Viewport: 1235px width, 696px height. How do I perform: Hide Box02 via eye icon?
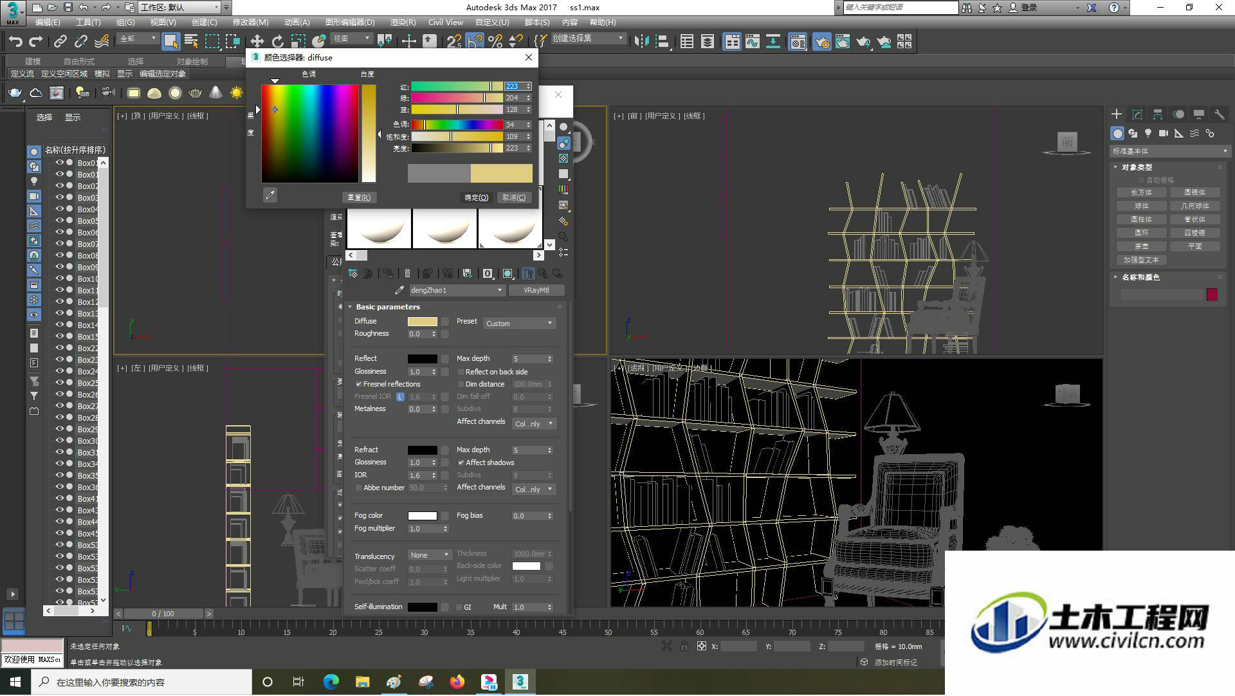point(60,186)
